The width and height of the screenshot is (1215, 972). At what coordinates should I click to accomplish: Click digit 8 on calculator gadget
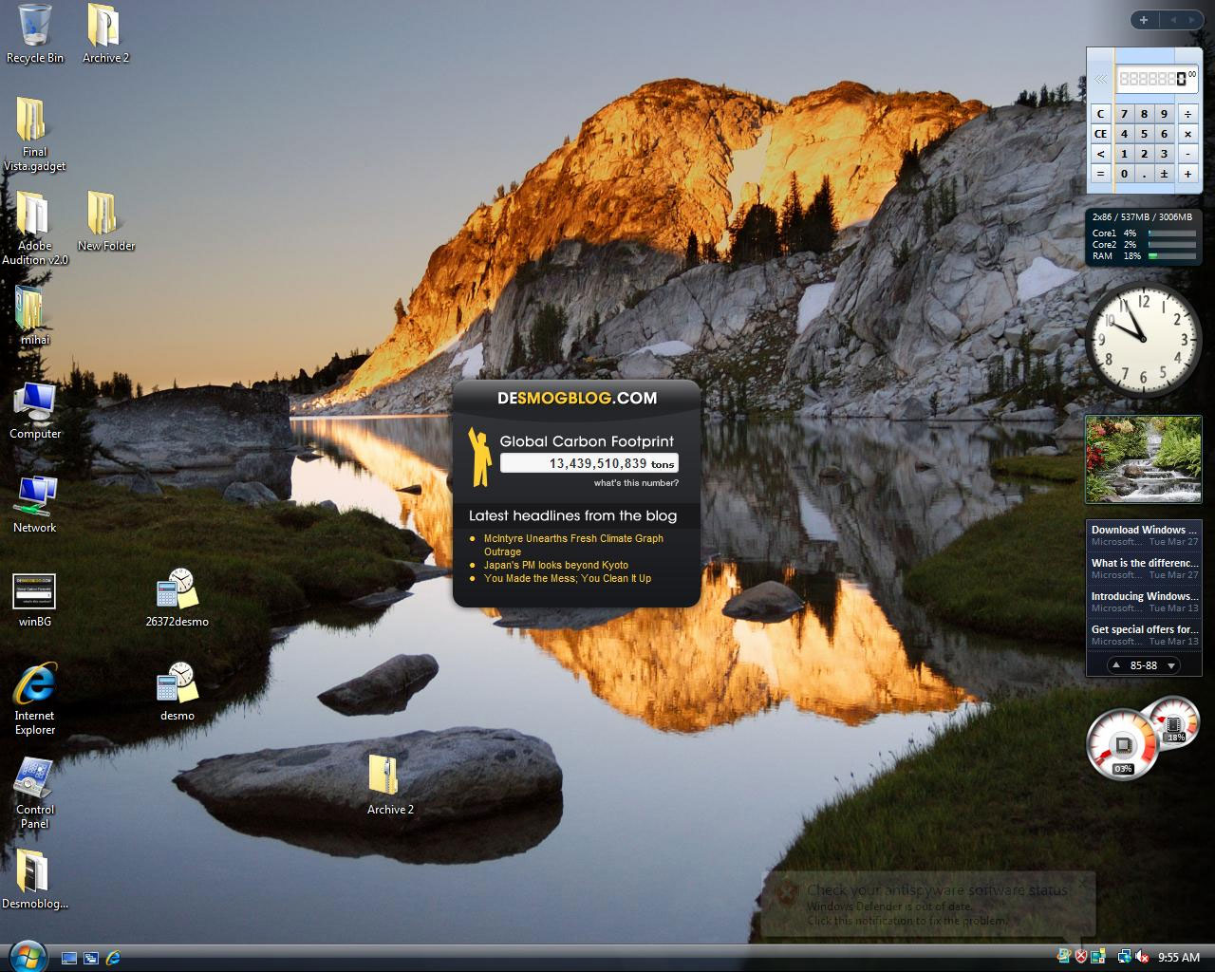1144,114
